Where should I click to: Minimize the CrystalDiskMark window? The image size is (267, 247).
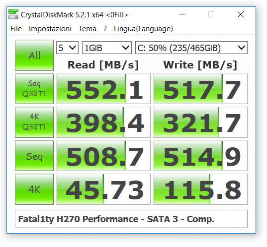pyautogui.click(x=182, y=14)
